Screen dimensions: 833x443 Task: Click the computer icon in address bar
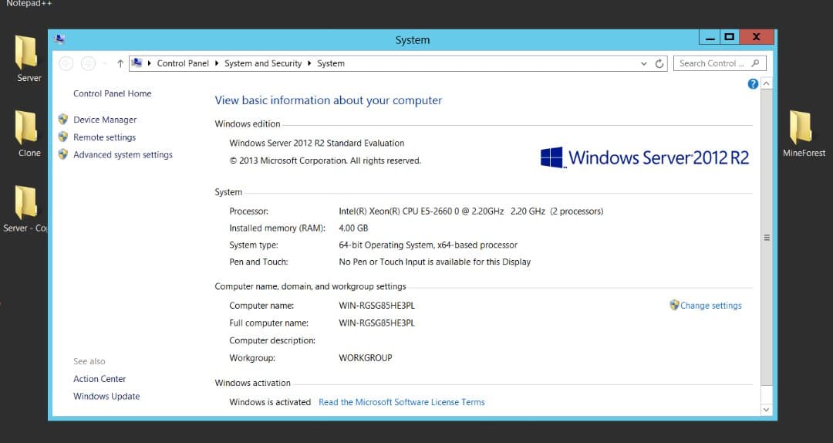tap(137, 63)
